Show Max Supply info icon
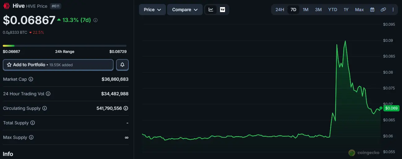The height and width of the screenshot is (159, 402). (31, 137)
